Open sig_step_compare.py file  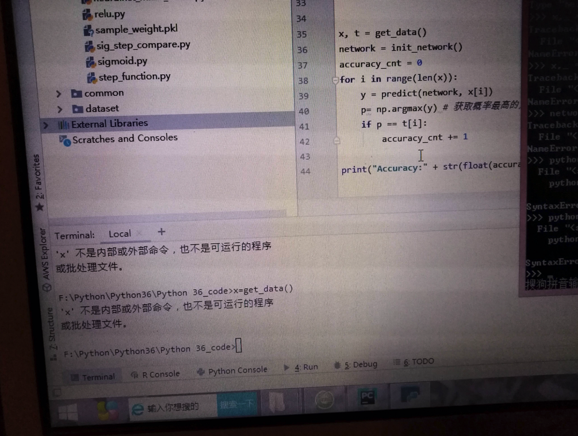(x=143, y=45)
